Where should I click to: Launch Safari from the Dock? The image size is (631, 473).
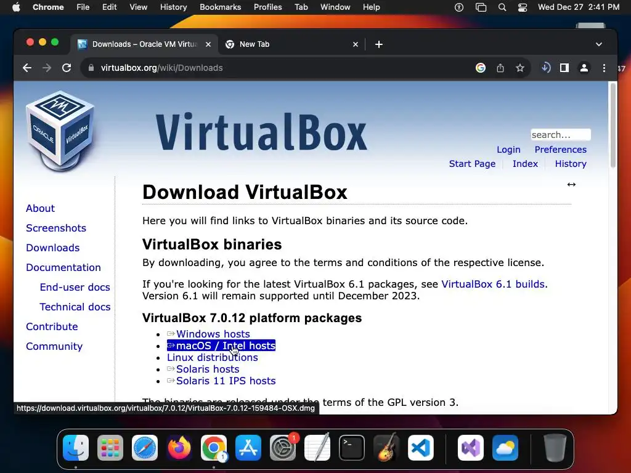pos(145,448)
